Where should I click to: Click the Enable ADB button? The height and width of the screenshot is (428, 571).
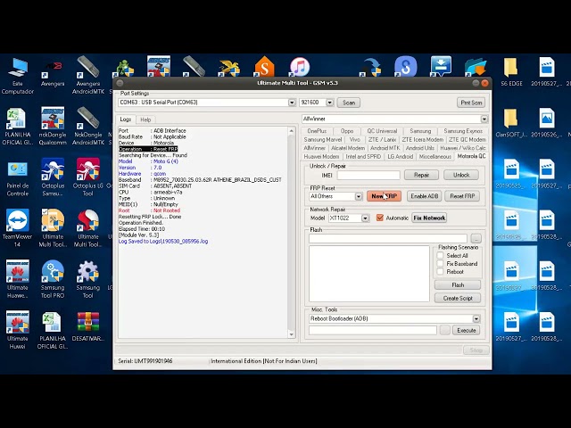pyautogui.click(x=425, y=196)
